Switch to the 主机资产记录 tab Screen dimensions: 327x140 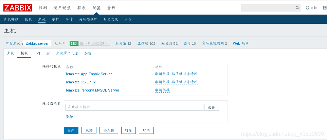pyautogui.click(x=67, y=53)
